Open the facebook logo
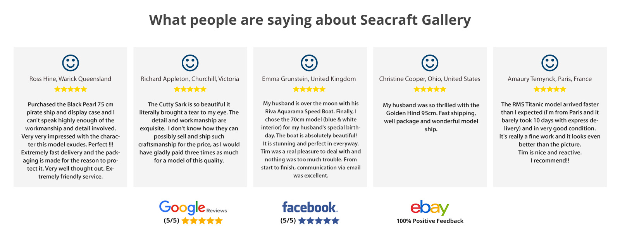The image size is (620, 241). [x=310, y=207]
